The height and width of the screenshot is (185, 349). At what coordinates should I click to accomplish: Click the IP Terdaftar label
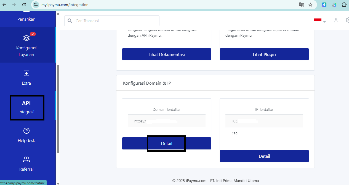click(x=264, y=109)
